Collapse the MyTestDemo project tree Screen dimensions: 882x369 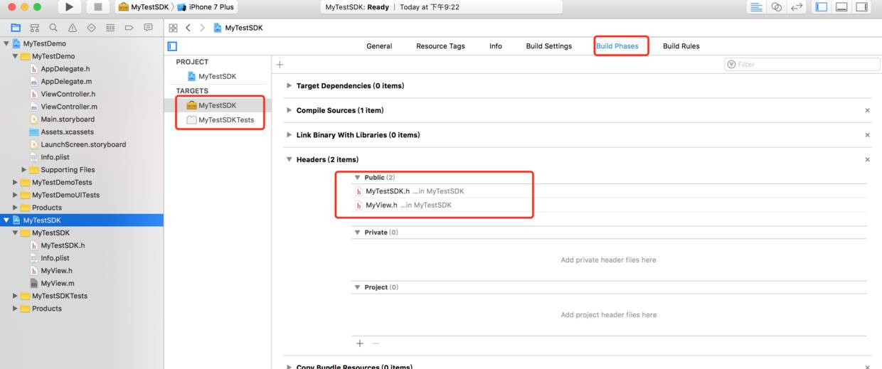click(x=6, y=43)
